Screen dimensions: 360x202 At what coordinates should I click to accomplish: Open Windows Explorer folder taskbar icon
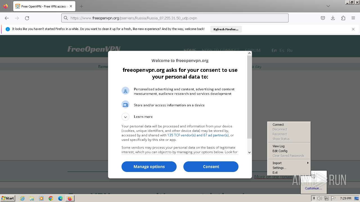point(32,198)
